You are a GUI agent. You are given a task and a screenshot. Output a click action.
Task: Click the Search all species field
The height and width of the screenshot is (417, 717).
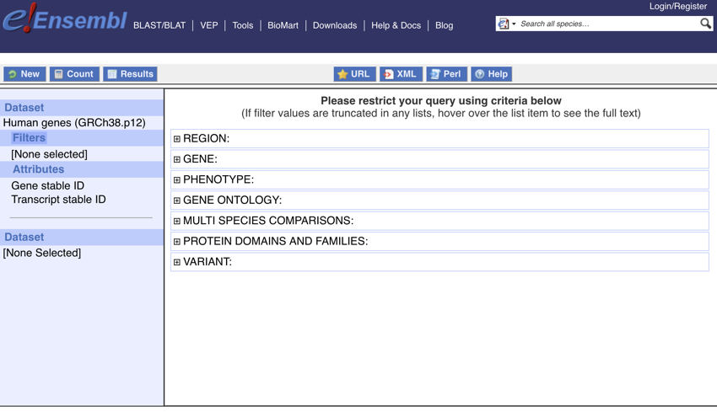click(607, 24)
